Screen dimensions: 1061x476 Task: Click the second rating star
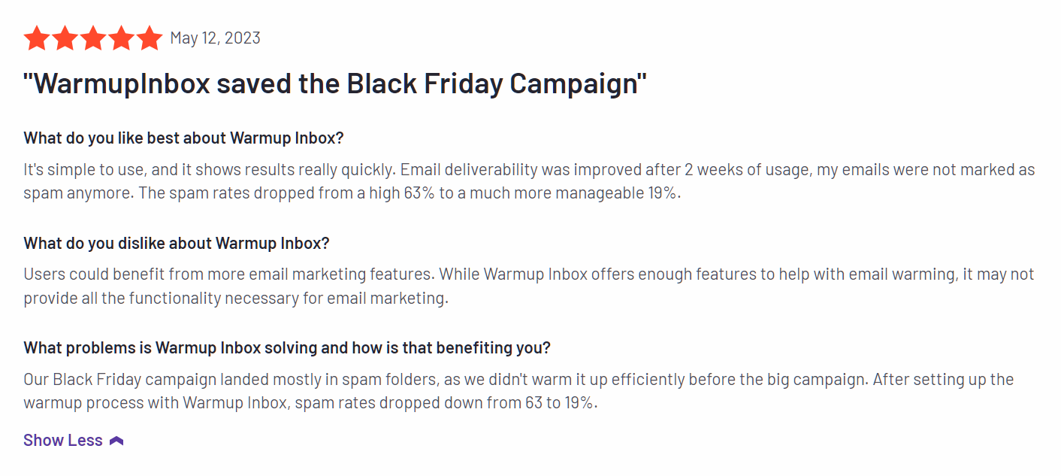pyautogui.click(x=65, y=38)
